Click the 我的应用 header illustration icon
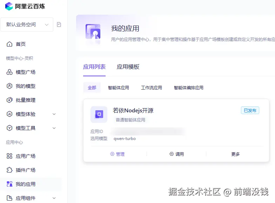The height and width of the screenshot is (203, 275). point(93,32)
